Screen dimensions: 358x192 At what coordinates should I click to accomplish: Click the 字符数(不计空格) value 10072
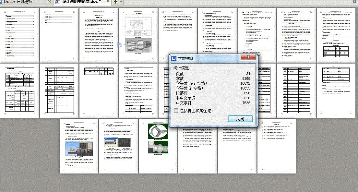[245, 84]
